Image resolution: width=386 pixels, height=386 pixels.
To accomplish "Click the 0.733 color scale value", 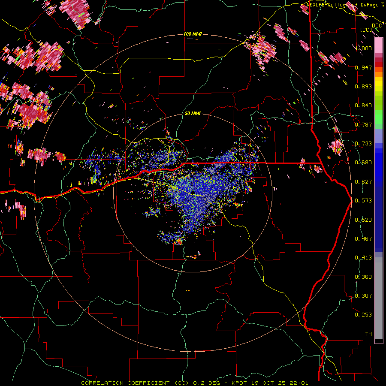I will [x=363, y=144].
